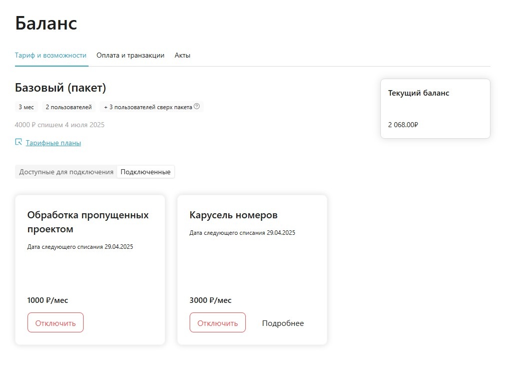
Task: Disable Обработка пропущенных проектом service
Action: pos(55,322)
